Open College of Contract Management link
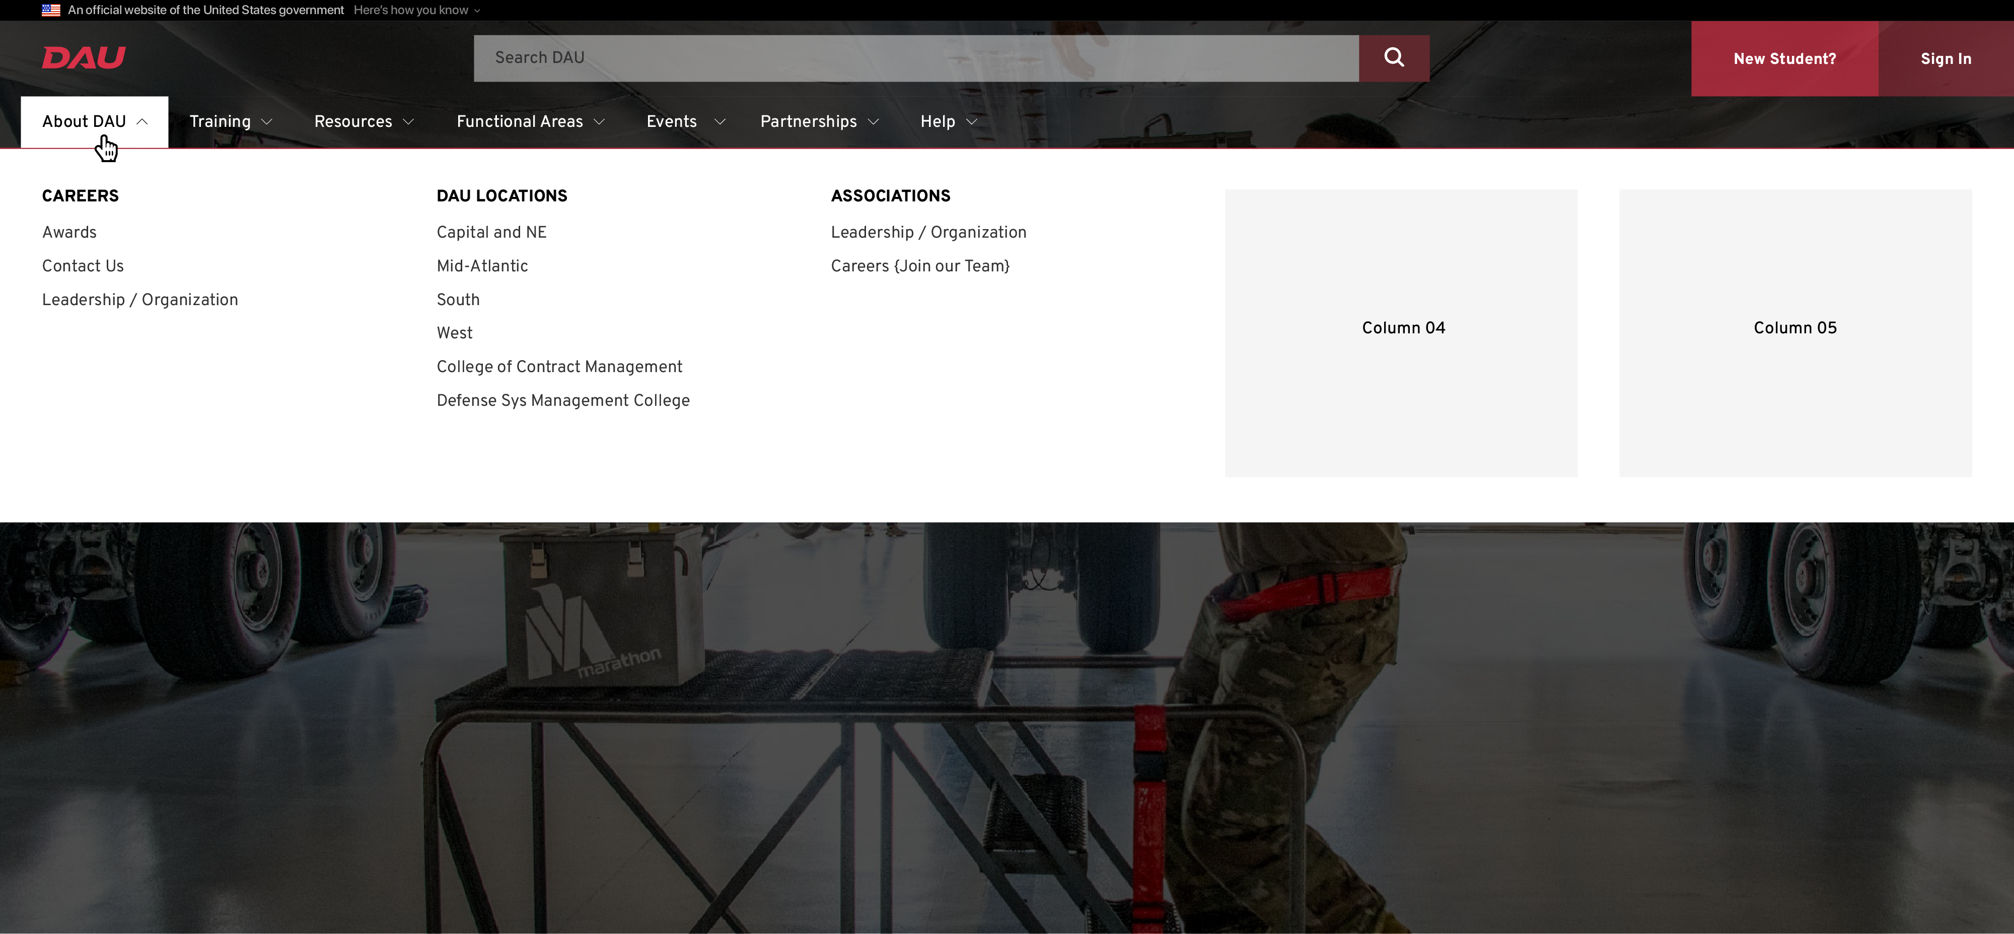 click(559, 367)
